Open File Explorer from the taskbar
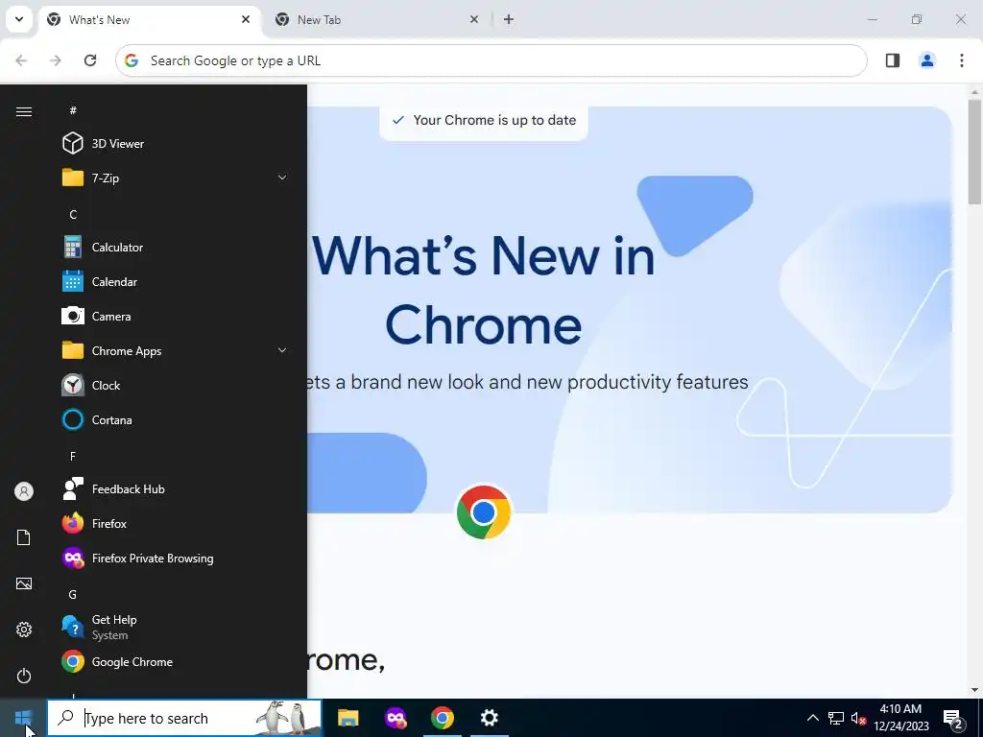The image size is (983, 737). coord(348,718)
